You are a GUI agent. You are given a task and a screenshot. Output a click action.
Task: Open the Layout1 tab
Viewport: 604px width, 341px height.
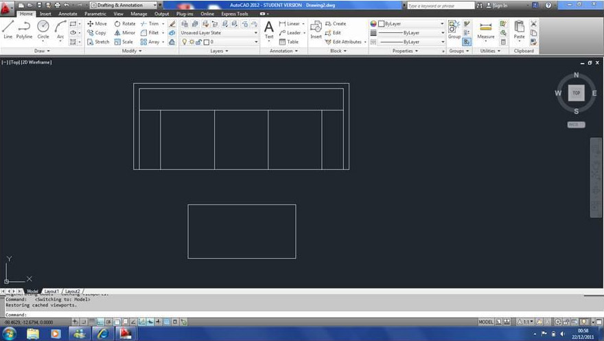tap(51, 291)
